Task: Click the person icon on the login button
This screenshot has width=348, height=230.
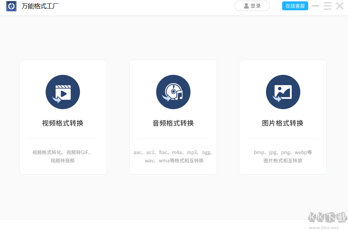Action: click(x=246, y=6)
